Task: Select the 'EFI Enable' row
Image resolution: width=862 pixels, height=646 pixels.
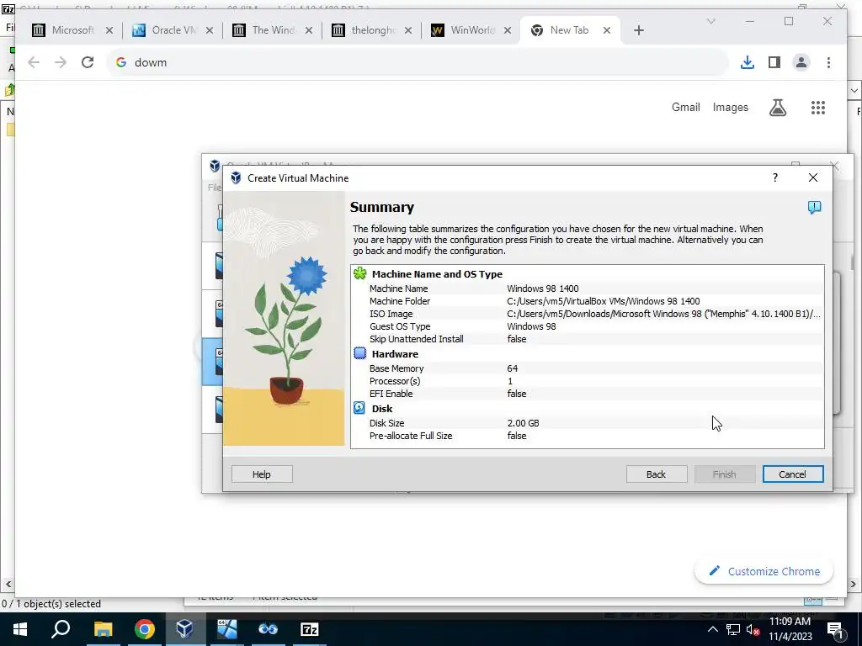Action: [x=587, y=394]
